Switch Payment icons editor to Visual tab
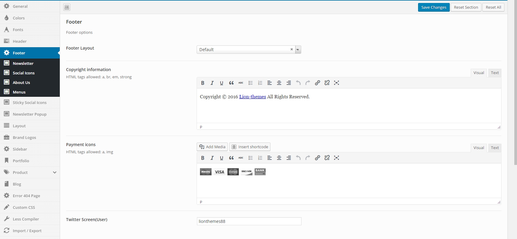 [x=479, y=148]
